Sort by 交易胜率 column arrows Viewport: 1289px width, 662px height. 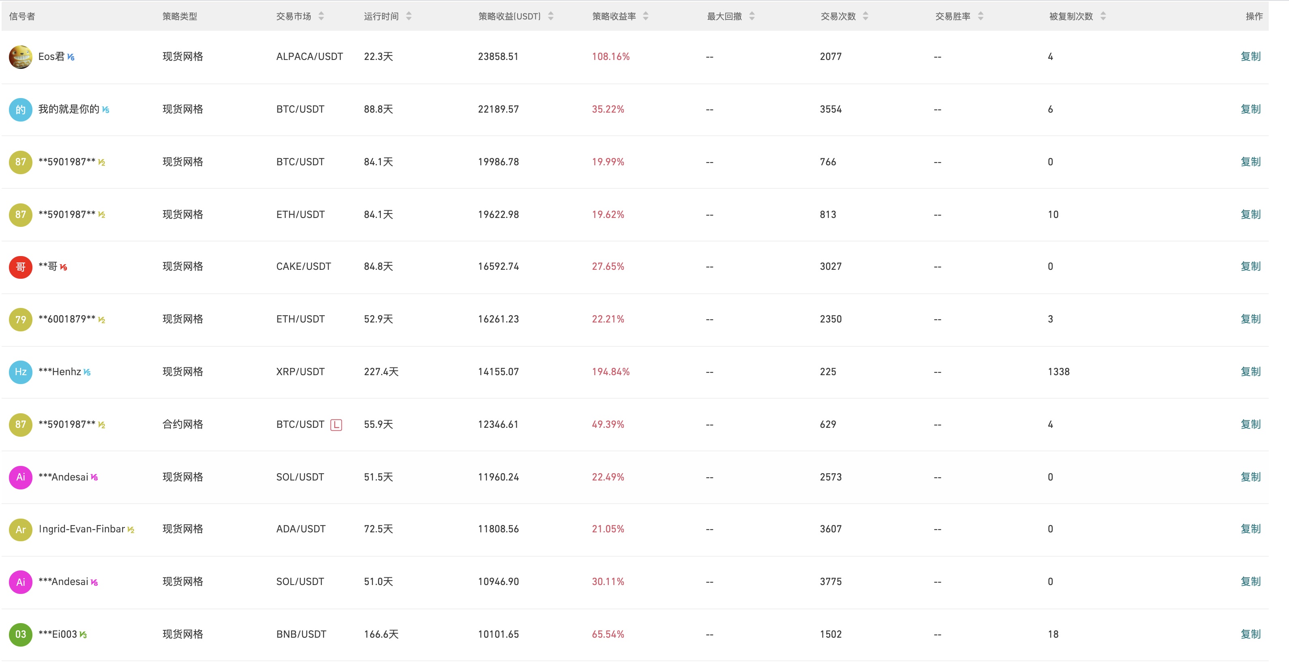pos(980,16)
